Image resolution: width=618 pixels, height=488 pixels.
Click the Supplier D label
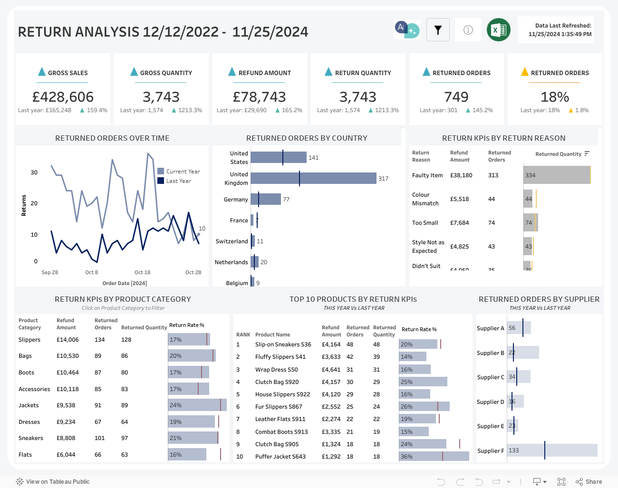[491, 402]
